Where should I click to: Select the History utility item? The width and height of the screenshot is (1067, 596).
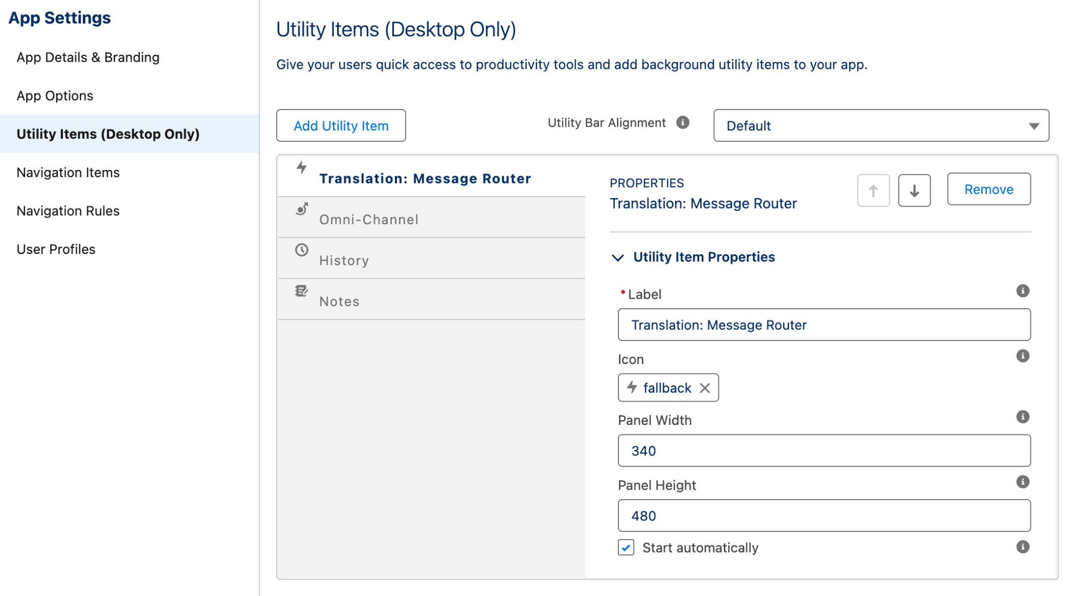(x=344, y=260)
